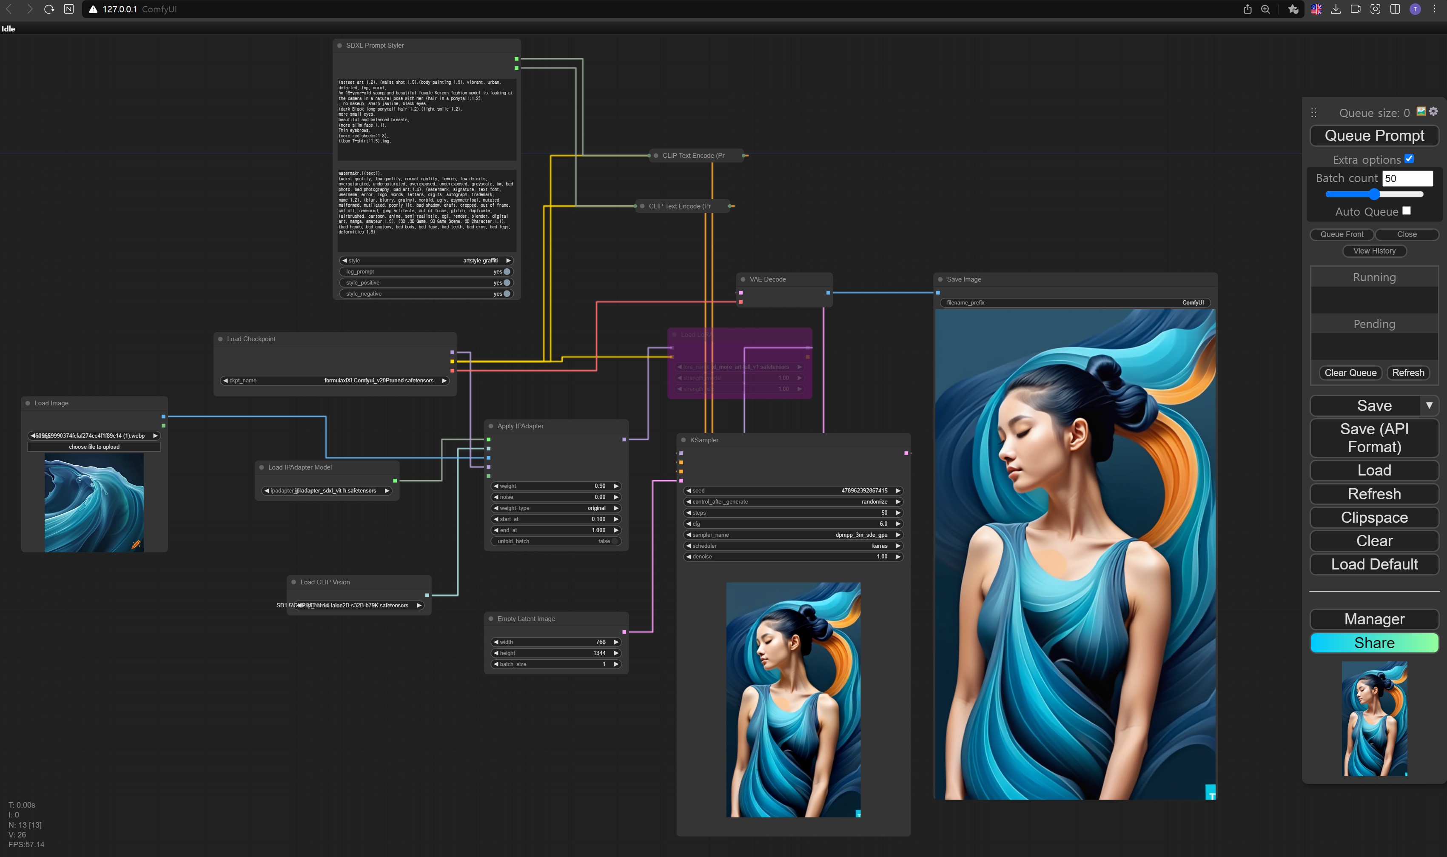The image size is (1447, 857).
Task: Open the browser downloads icon
Action: (1336, 9)
